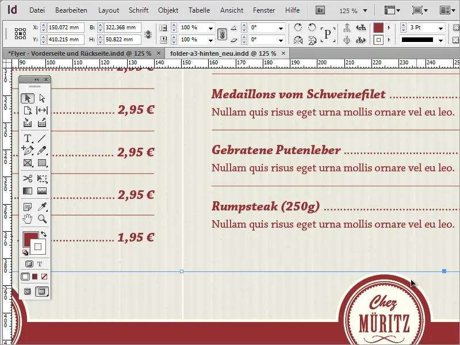Open the stroke weight 3 Pt dropdown
Image resolution: width=460 pixels, height=345 pixels.
point(440,28)
